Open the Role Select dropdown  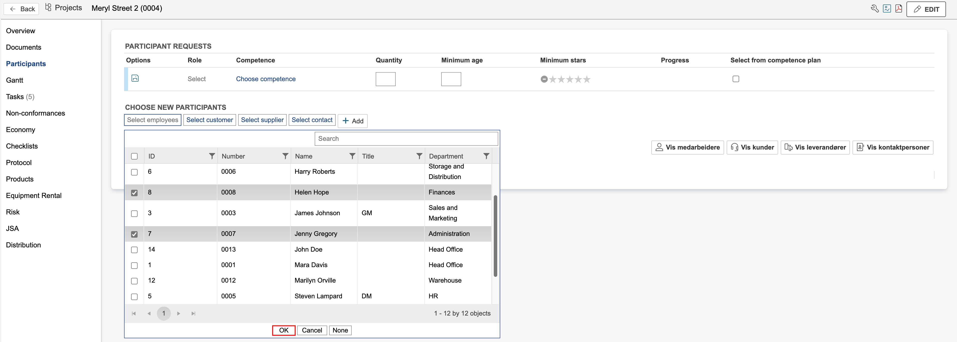[x=197, y=79]
